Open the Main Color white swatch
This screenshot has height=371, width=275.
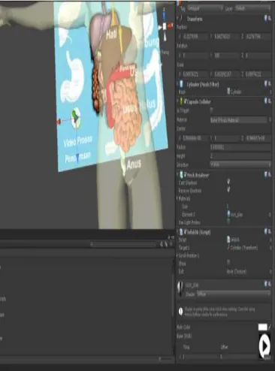pos(263,327)
